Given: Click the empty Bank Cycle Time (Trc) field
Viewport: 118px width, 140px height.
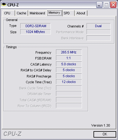Looking at the screenshot, I should (x=69, y=88).
